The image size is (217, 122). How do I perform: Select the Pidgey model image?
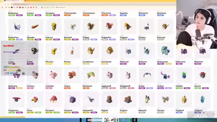(x=91, y=26)
